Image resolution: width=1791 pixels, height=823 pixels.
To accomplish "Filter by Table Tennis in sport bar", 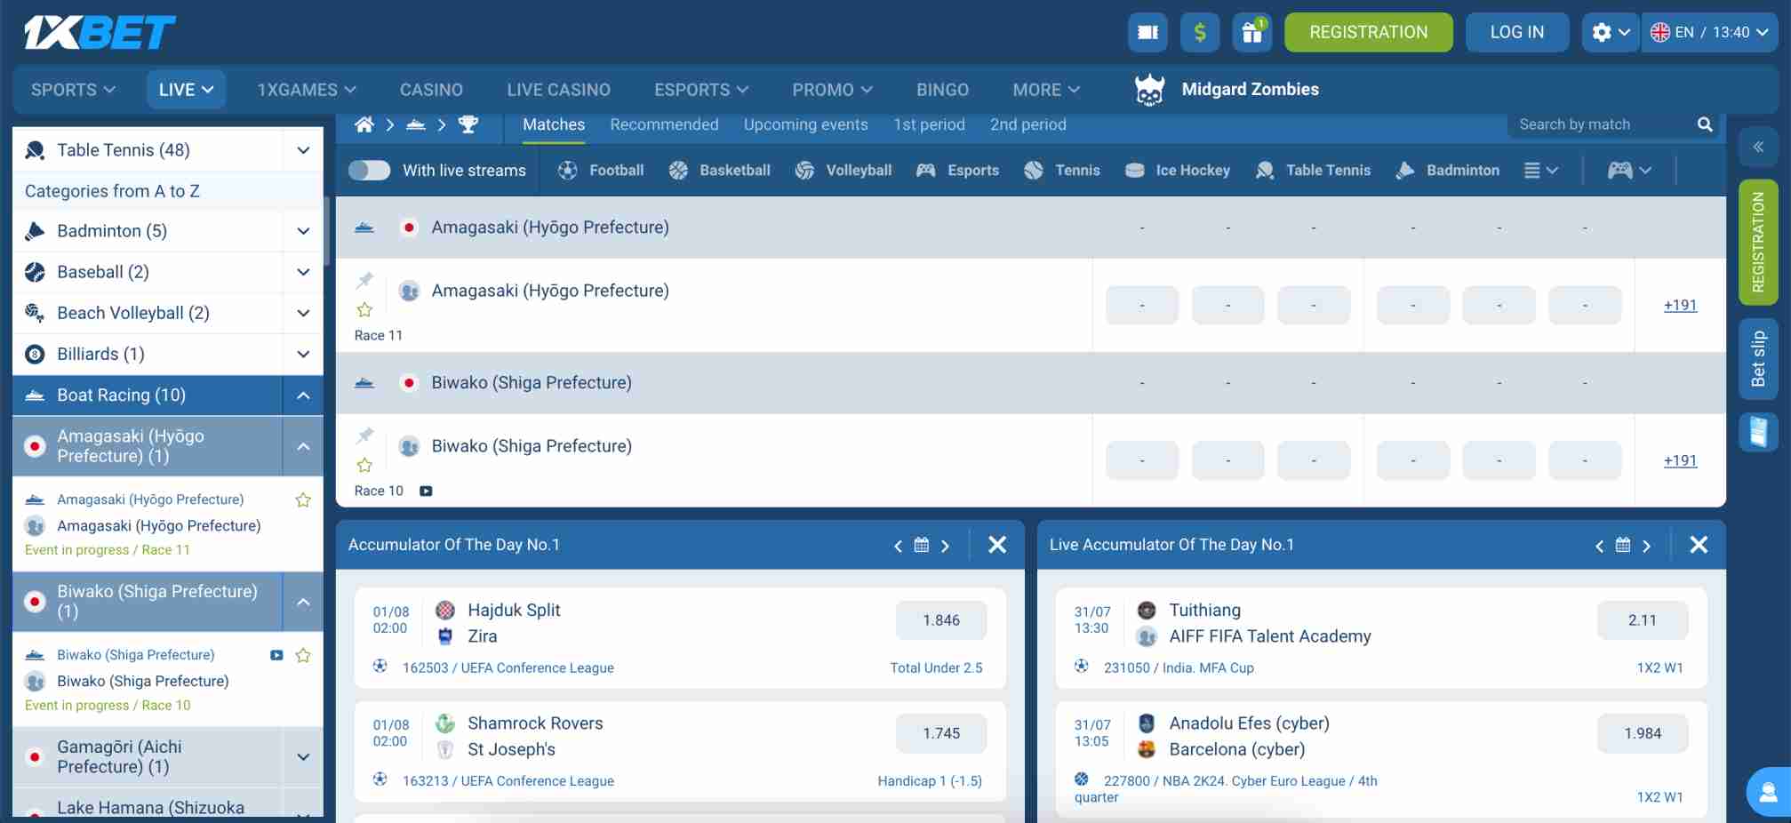I will (1313, 171).
